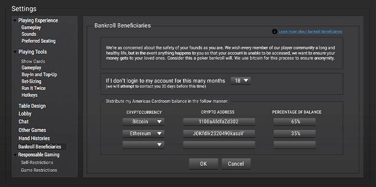Screen dimensions: 376x187
Task: Select Table Design in the settings sidebar
Action: (x=32, y=106)
